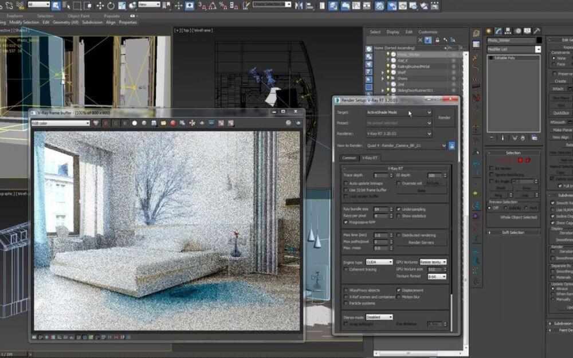Viewport: 573px width, 358px height.
Task: Switch to the Common tab in Render Setup
Action: 348,158
